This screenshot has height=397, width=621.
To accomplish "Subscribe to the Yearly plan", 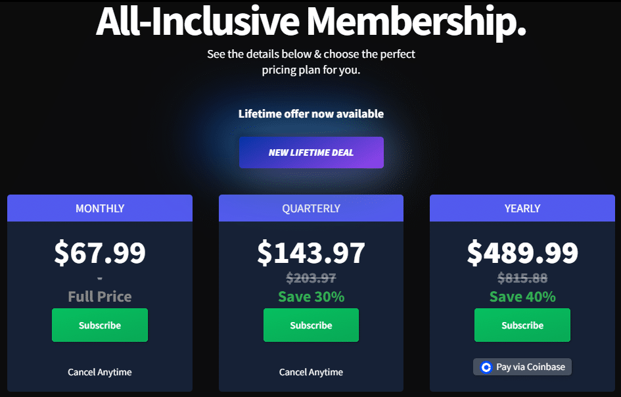I will click(522, 325).
